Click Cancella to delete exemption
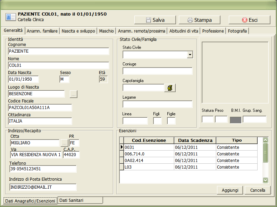This screenshot has width=277, height=207. [258, 190]
